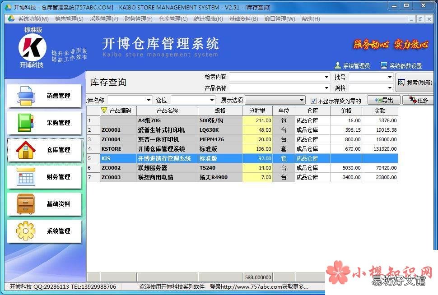The width and height of the screenshot is (438, 295).
Task: Select the KSTORE product code cell
Action: pos(118,149)
